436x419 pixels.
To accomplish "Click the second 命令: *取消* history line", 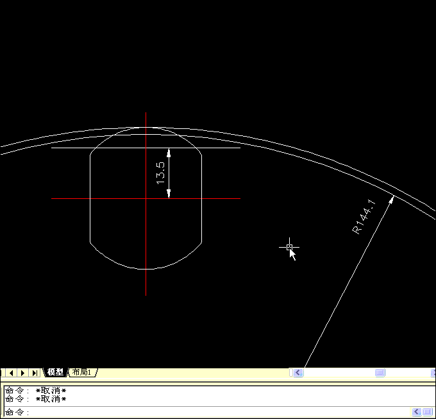I will coord(36,399).
